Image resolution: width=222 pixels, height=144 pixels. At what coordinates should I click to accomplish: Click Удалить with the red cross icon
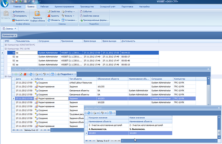coord(53,16)
